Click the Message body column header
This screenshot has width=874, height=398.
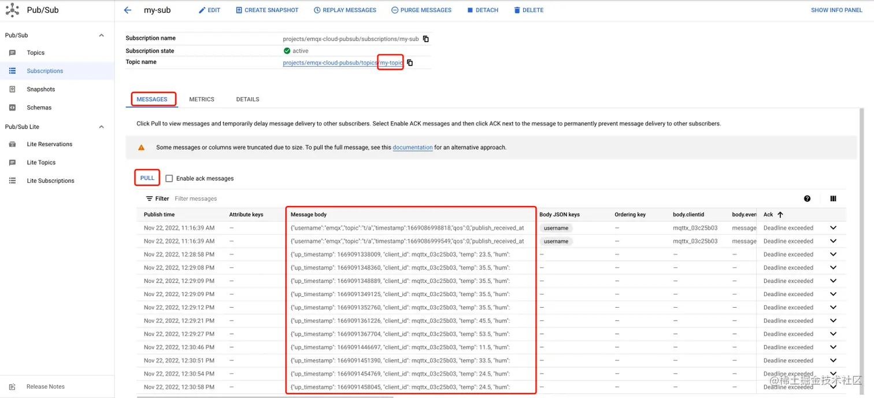[309, 215]
